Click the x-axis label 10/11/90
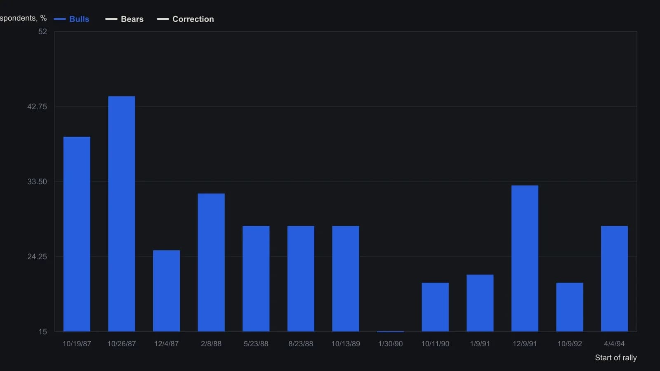660x371 pixels. tap(435, 344)
